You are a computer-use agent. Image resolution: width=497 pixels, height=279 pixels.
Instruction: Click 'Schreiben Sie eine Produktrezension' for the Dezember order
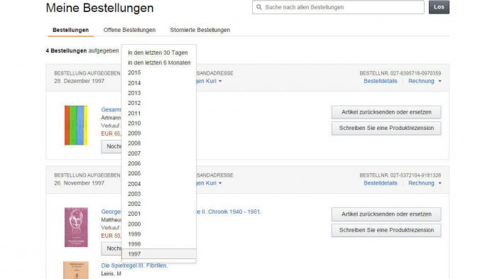coord(386,128)
